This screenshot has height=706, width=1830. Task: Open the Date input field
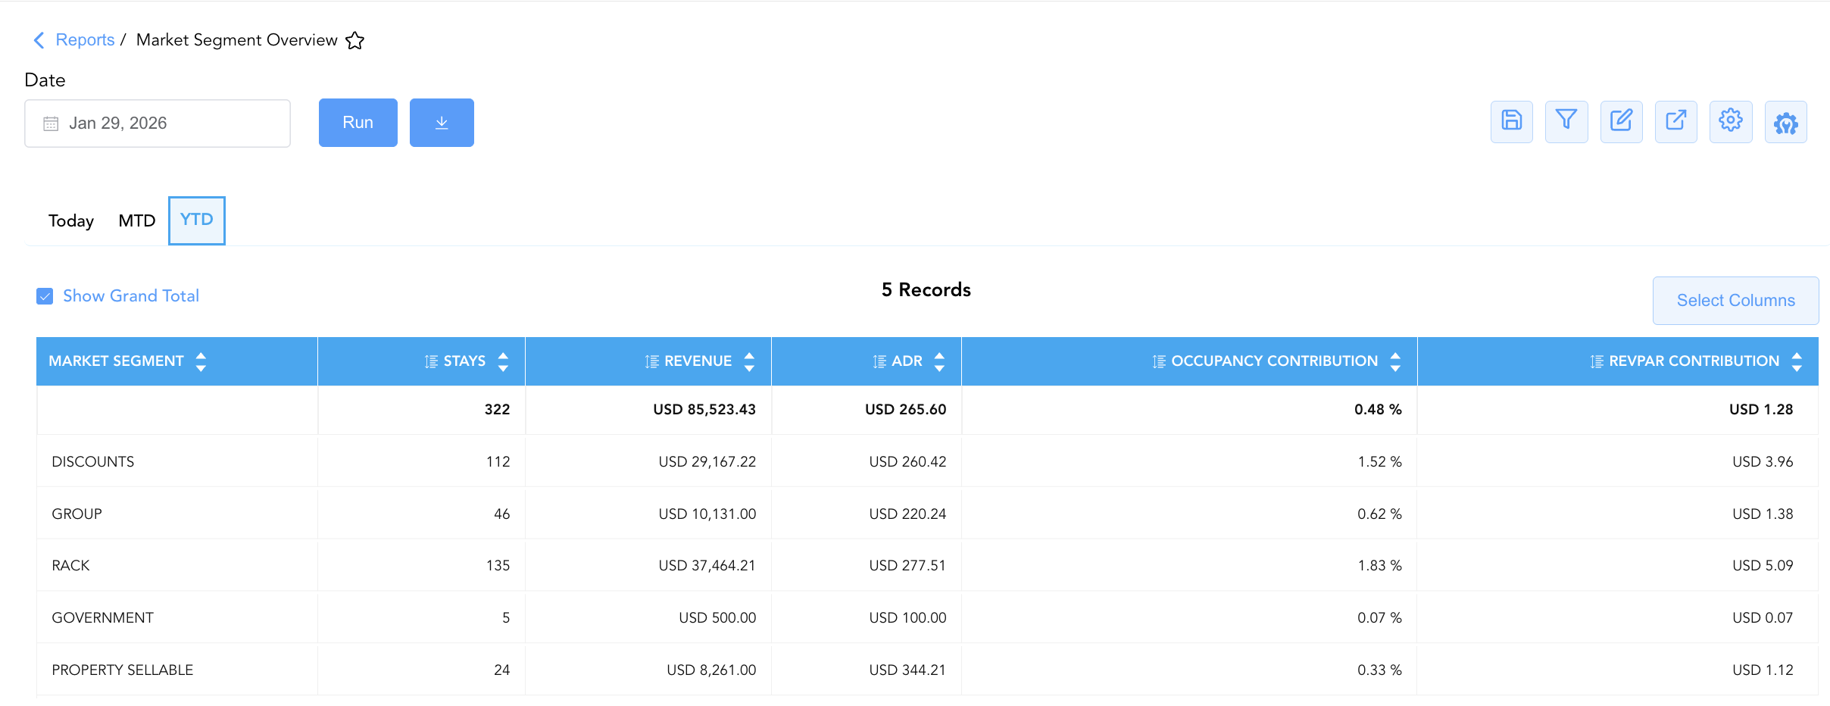158,123
